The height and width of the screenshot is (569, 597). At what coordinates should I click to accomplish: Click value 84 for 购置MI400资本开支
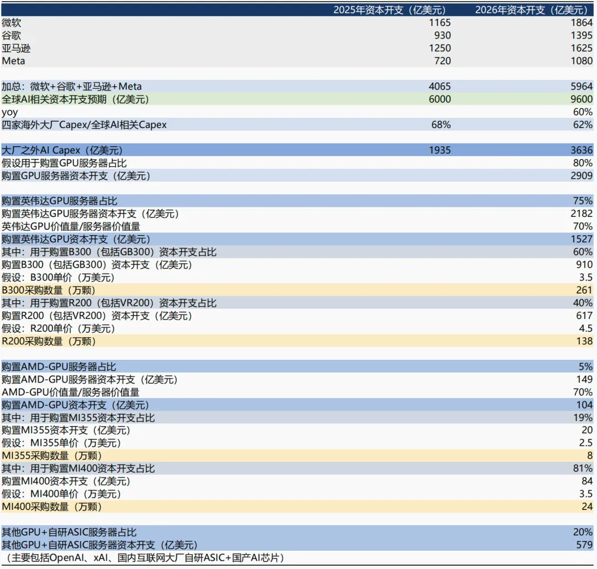[x=587, y=481]
